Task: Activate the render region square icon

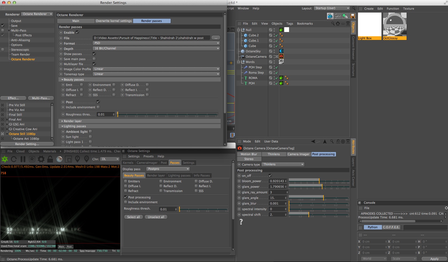Action: pyautogui.click(x=68, y=159)
